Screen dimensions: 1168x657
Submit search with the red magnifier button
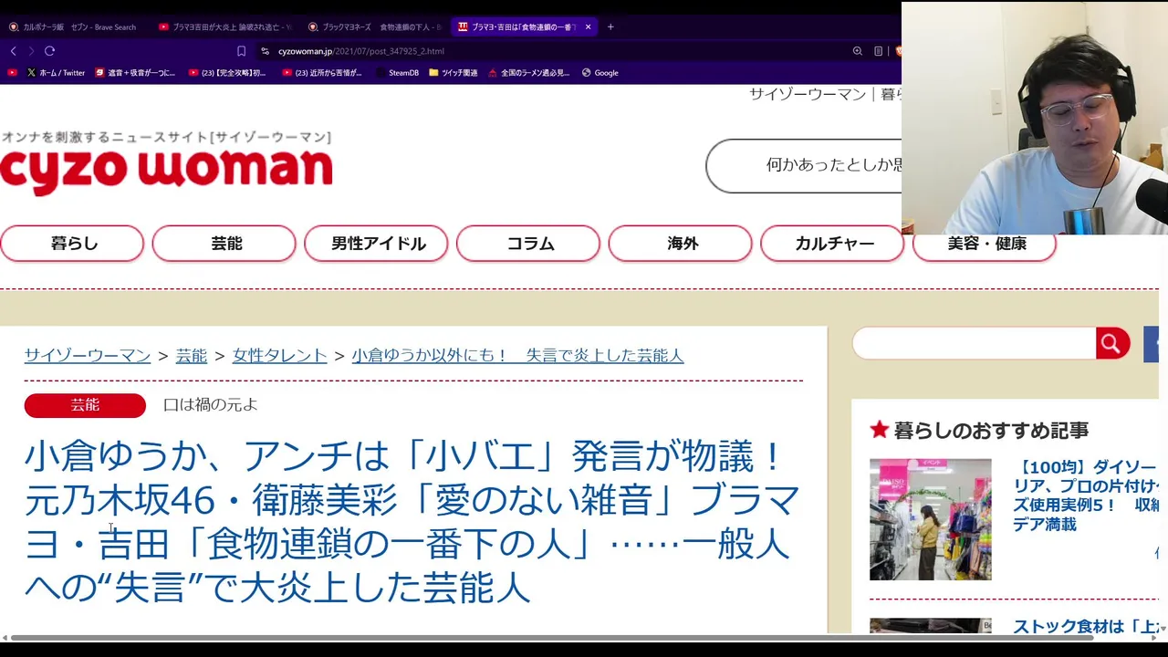click(x=1112, y=343)
